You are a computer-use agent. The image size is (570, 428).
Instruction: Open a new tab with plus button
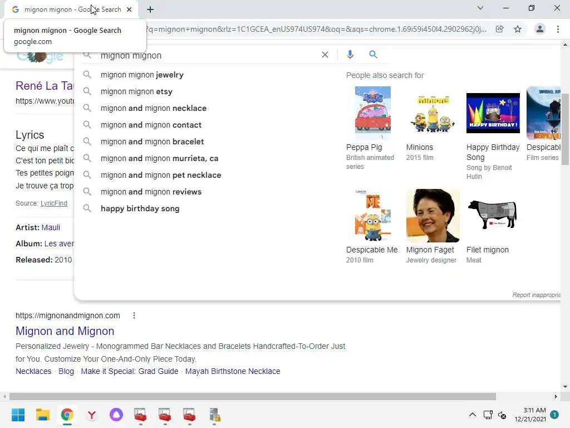coord(150,9)
